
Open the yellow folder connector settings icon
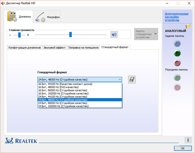pos(188,26)
